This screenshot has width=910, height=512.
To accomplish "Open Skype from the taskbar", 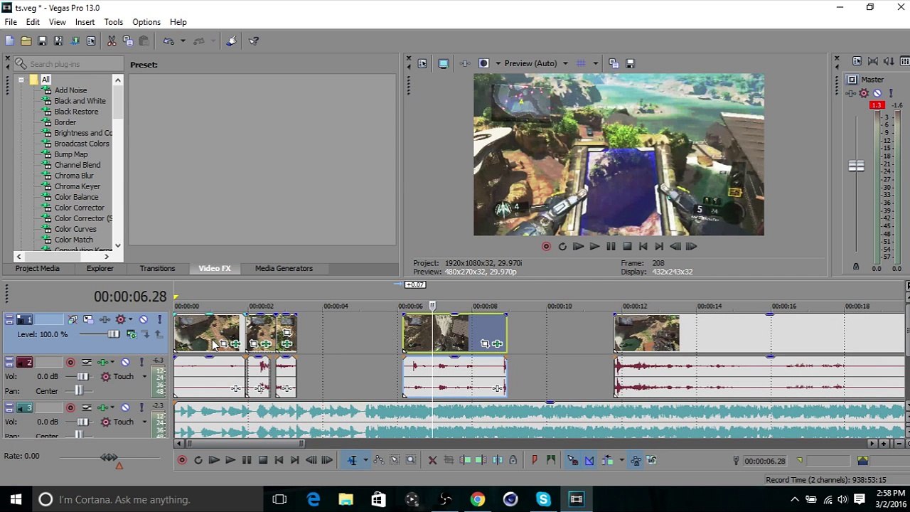I will pyautogui.click(x=543, y=499).
